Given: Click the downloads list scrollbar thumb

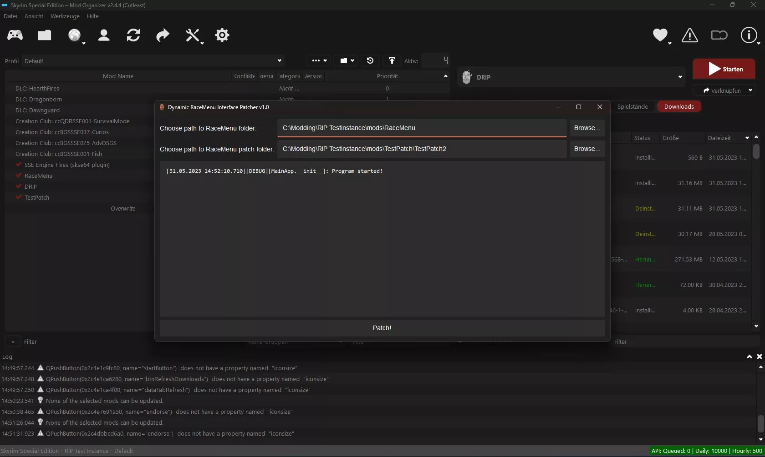Looking at the screenshot, I should point(756,151).
